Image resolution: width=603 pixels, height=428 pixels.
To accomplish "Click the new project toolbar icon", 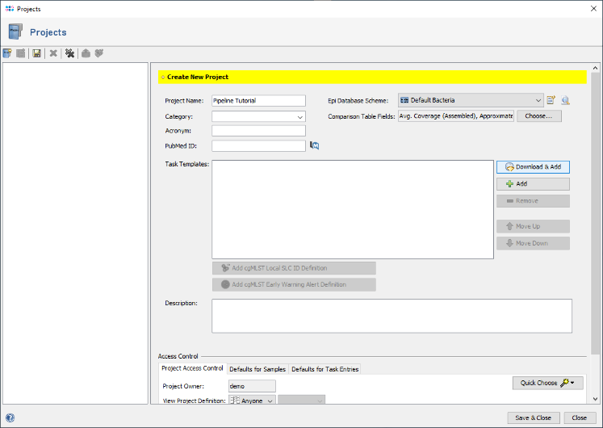I will click(x=8, y=53).
